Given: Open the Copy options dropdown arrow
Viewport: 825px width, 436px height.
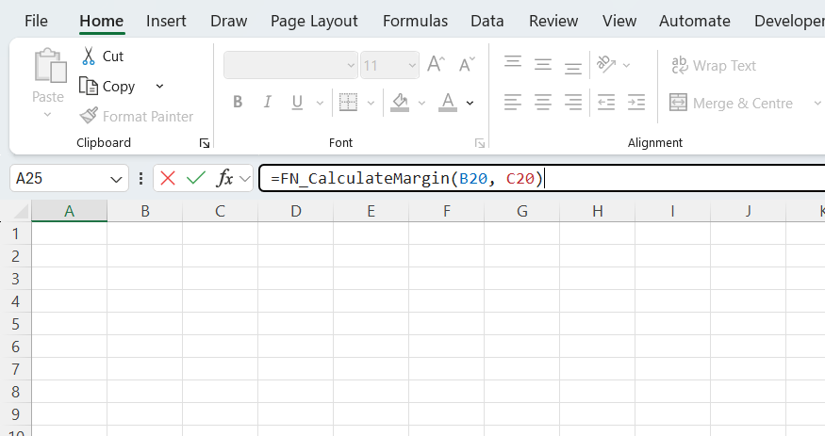Looking at the screenshot, I should tap(159, 86).
